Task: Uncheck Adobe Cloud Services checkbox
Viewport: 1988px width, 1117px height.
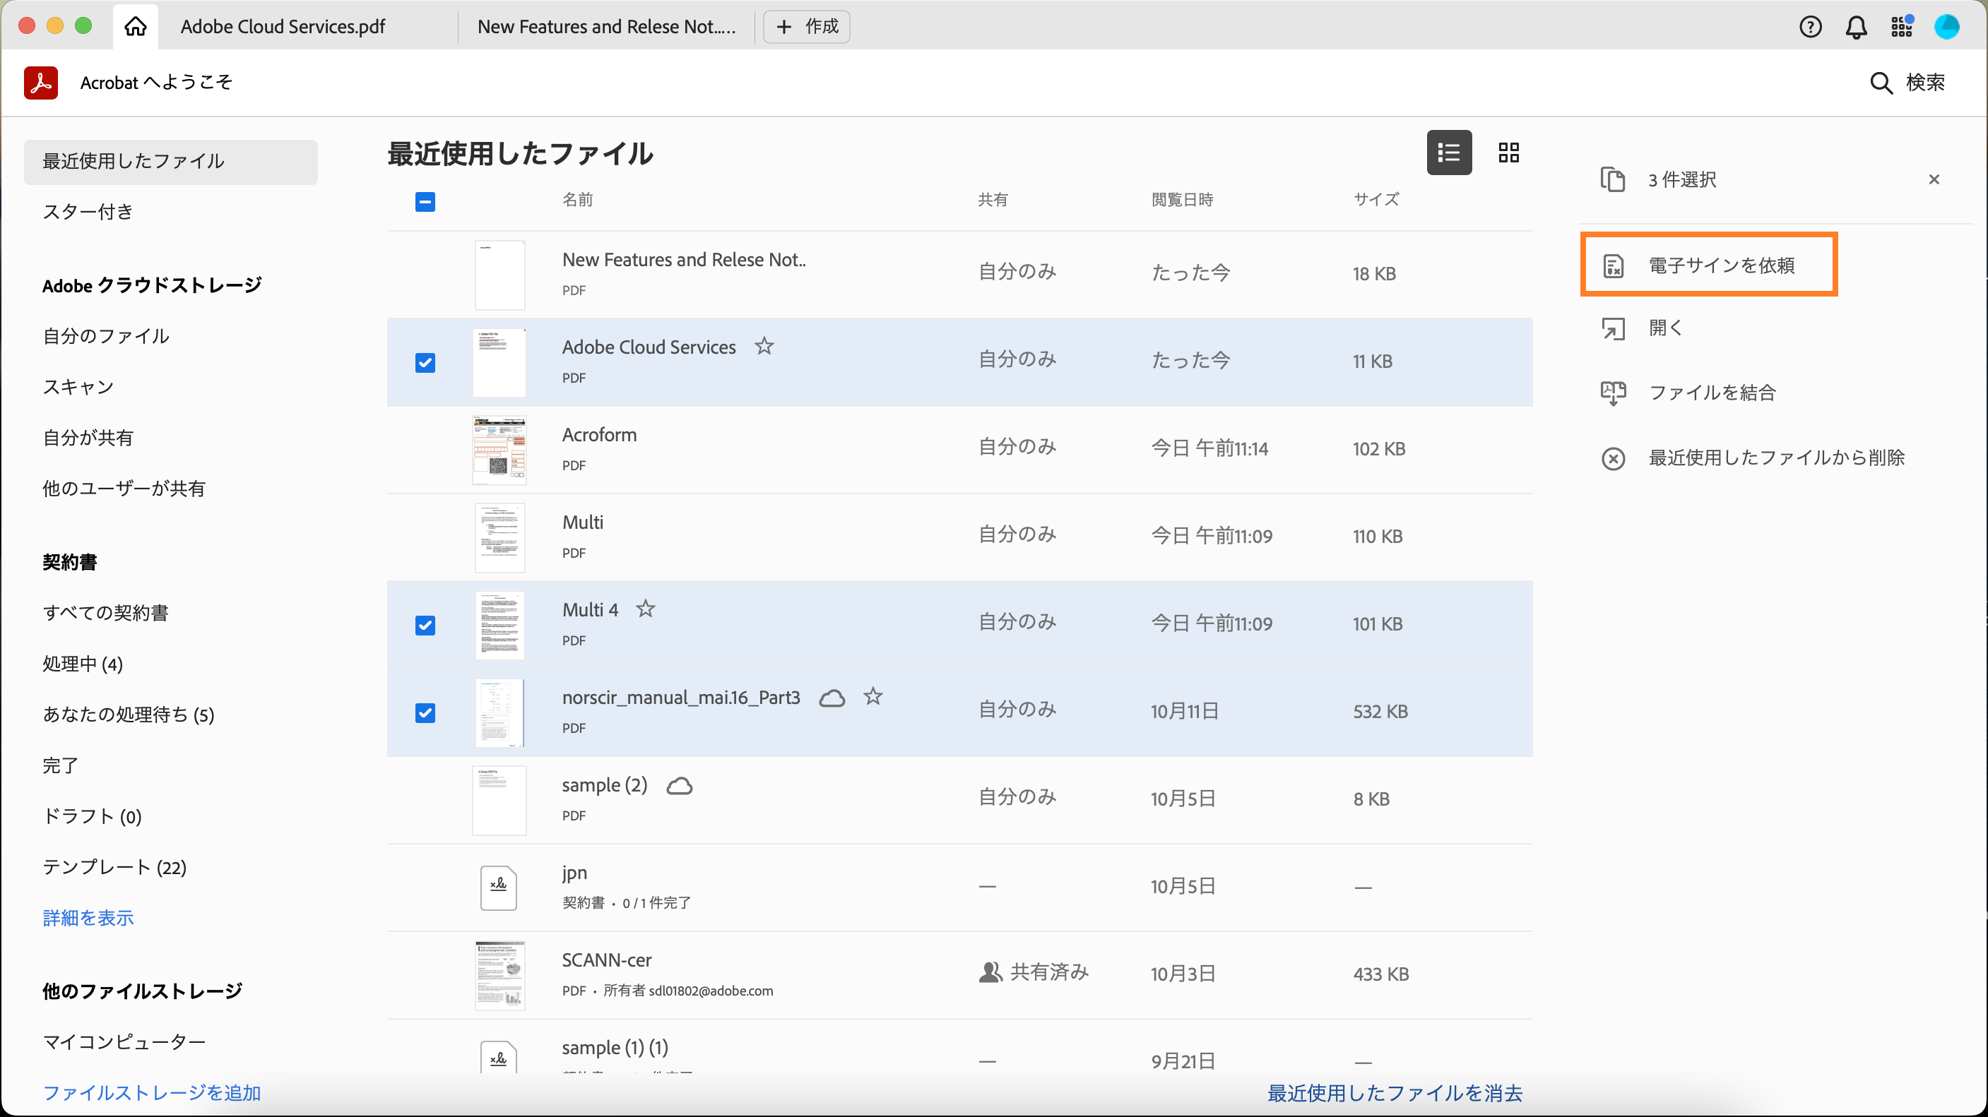Action: [425, 362]
